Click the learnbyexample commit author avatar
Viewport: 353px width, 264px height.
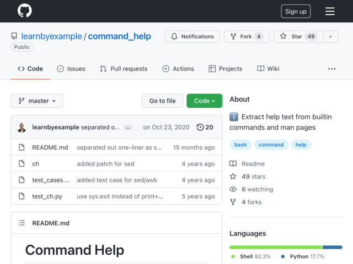[x=22, y=127]
